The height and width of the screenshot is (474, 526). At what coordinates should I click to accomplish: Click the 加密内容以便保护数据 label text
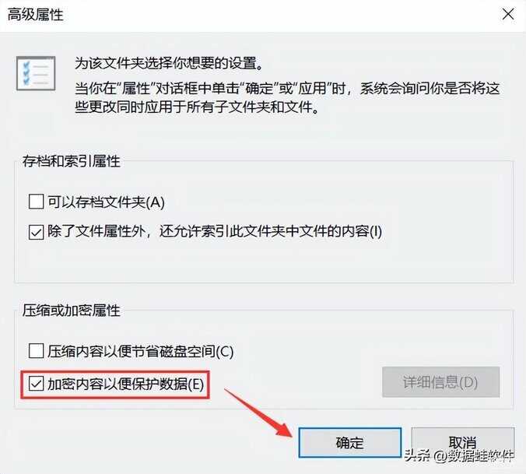(x=125, y=384)
